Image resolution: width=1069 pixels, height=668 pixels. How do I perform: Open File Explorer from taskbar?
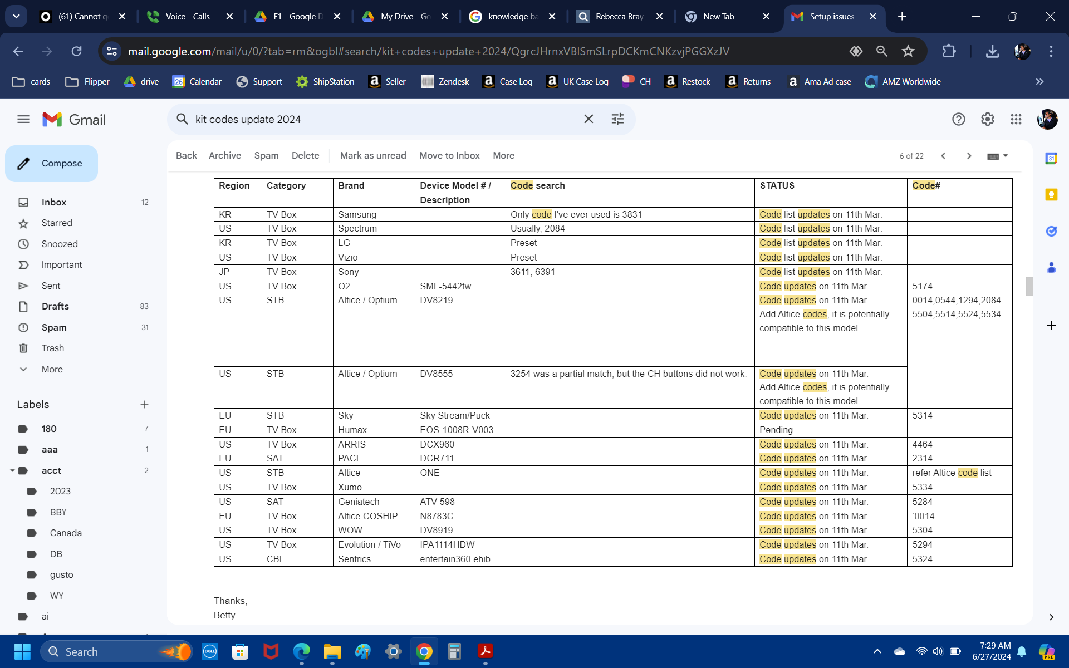[332, 651]
